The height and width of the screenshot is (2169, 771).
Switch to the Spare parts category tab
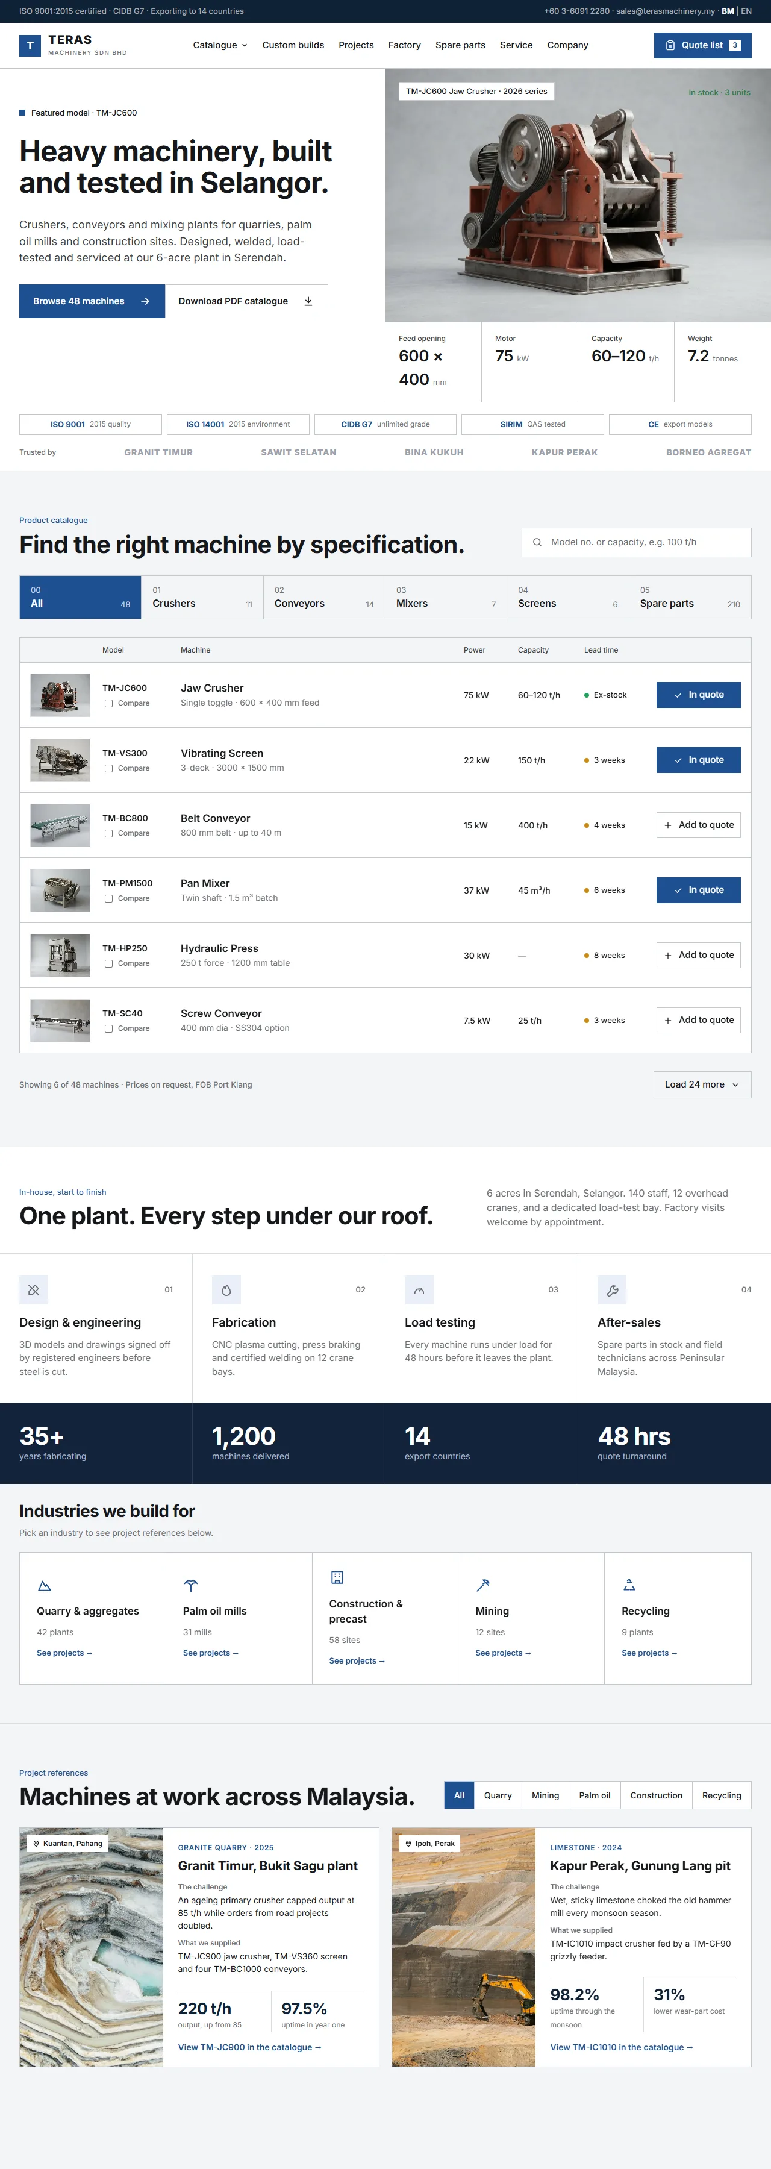(690, 597)
